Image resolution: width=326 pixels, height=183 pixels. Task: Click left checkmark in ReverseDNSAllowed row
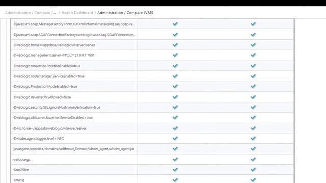point(175,97)
